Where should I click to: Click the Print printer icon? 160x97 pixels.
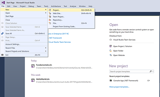pos(2,40)
